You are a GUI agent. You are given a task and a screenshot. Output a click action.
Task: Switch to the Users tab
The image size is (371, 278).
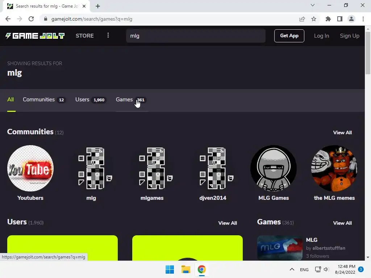pos(91,100)
